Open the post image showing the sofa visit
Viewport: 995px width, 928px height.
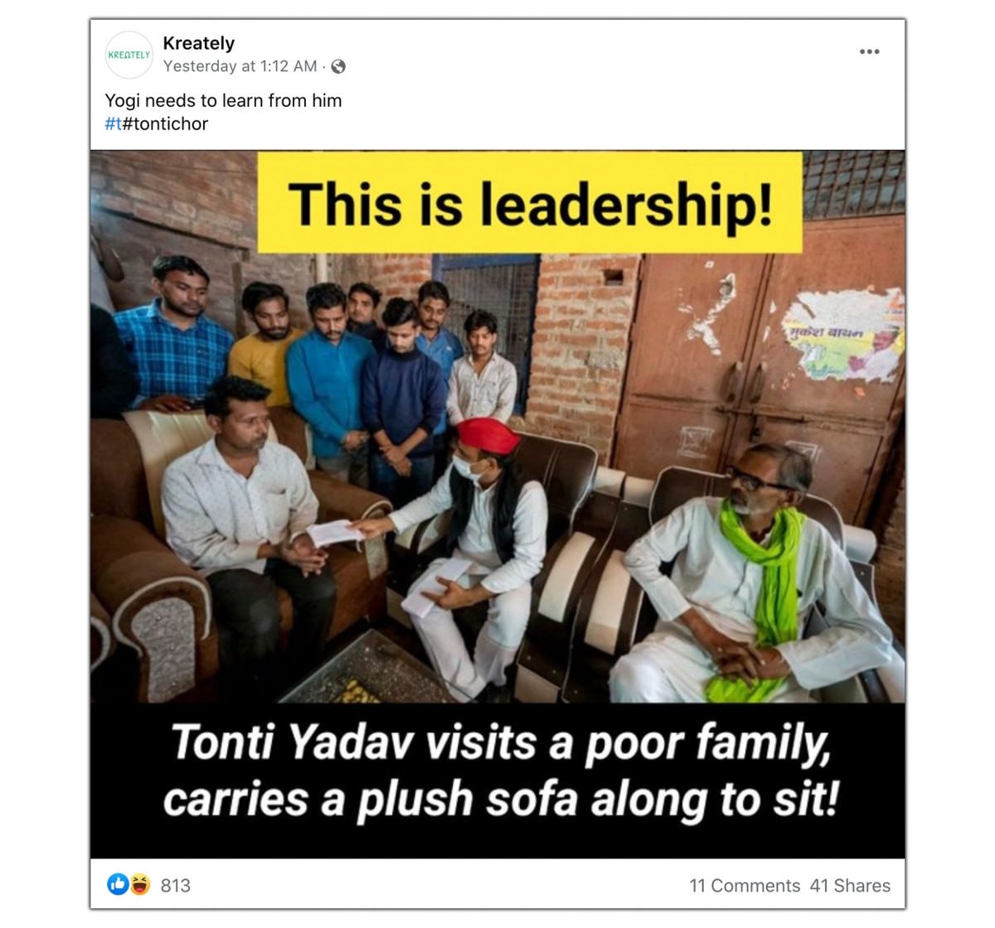click(498, 504)
